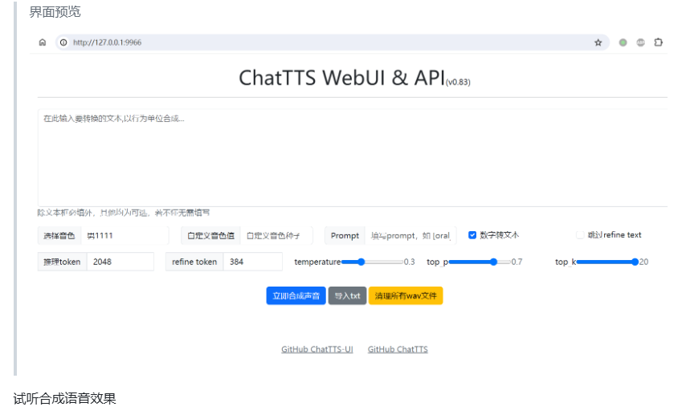Click the 导入txt button
Image resolution: width=686 pixels, height=419 pixels.
tap(347, 295)
